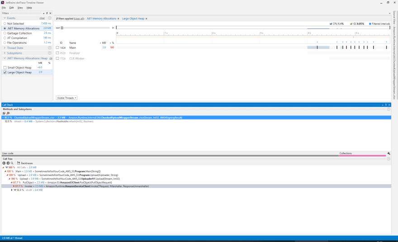Pin the Call Stack panel
Image resolution: width=398 pixels, height=242 pixels.
pyautogui.click(x=386, y=104)
